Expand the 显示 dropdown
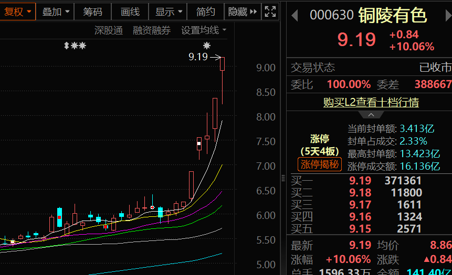This screenshot has height=275, width=452. [x=168, y=12]
